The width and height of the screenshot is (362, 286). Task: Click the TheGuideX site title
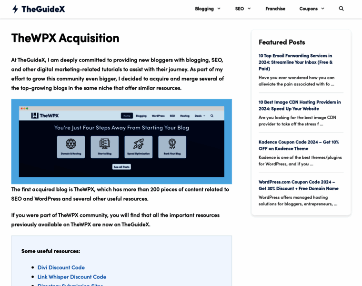pyautogui.click(x=43, y=9)
